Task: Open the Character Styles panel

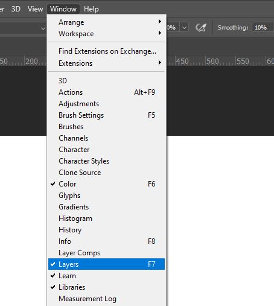Action: pyautogui.click(x=106, y=161)
